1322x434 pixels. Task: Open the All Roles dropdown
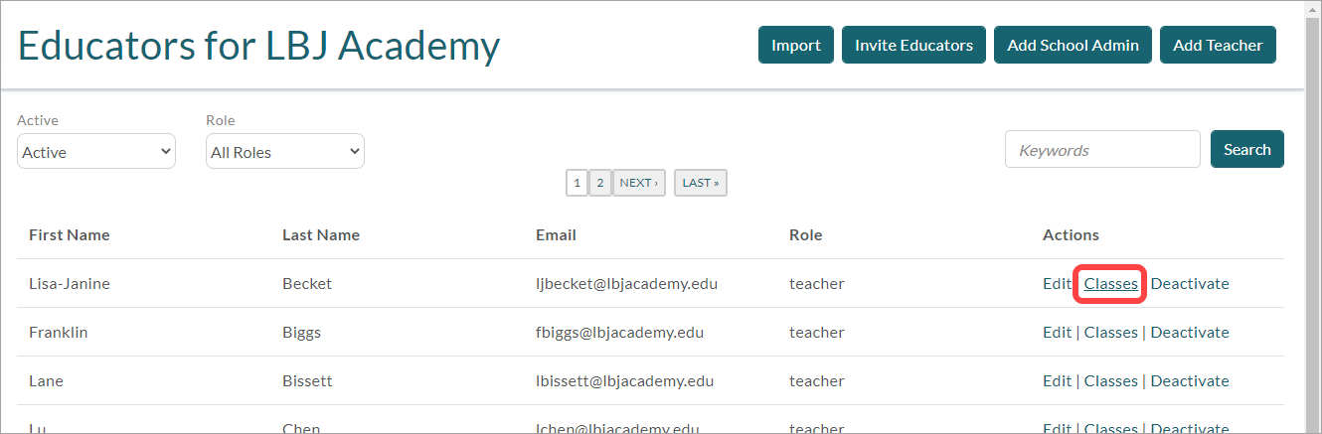pyautogui.click(x=285, y=152)
